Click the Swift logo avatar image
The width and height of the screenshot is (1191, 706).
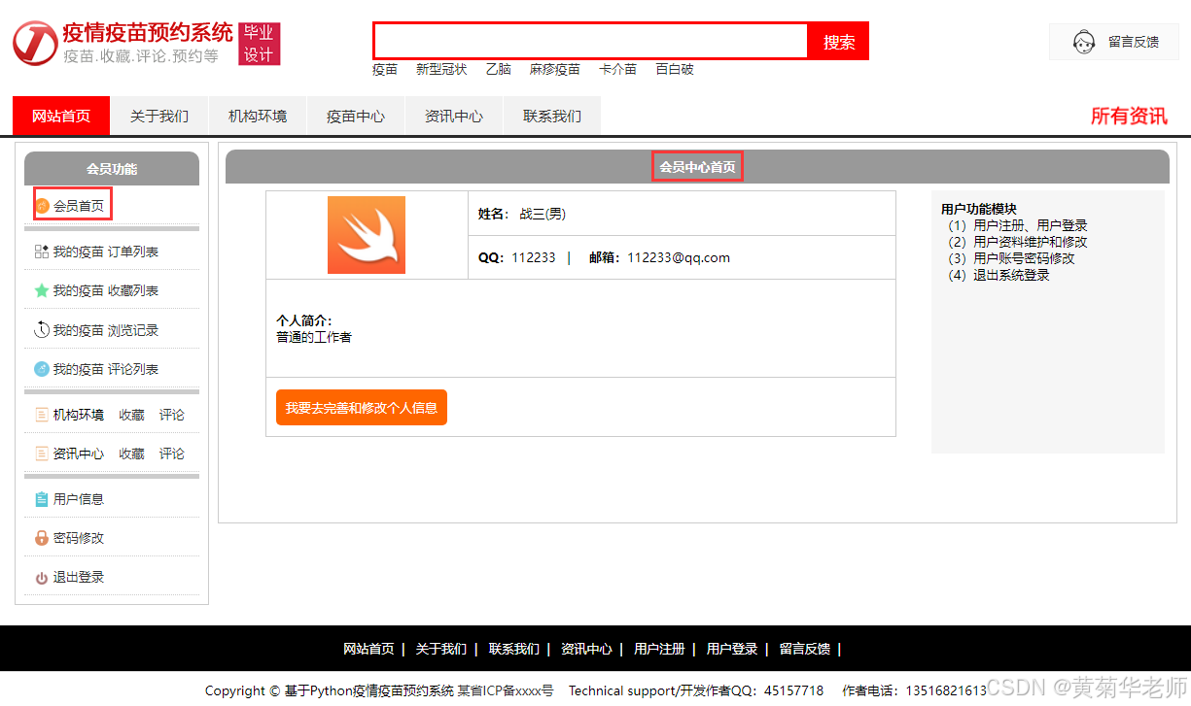click(x=367, y=235)
